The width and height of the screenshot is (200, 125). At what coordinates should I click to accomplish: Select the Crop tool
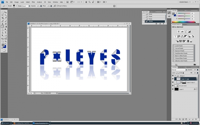point(2,18)
